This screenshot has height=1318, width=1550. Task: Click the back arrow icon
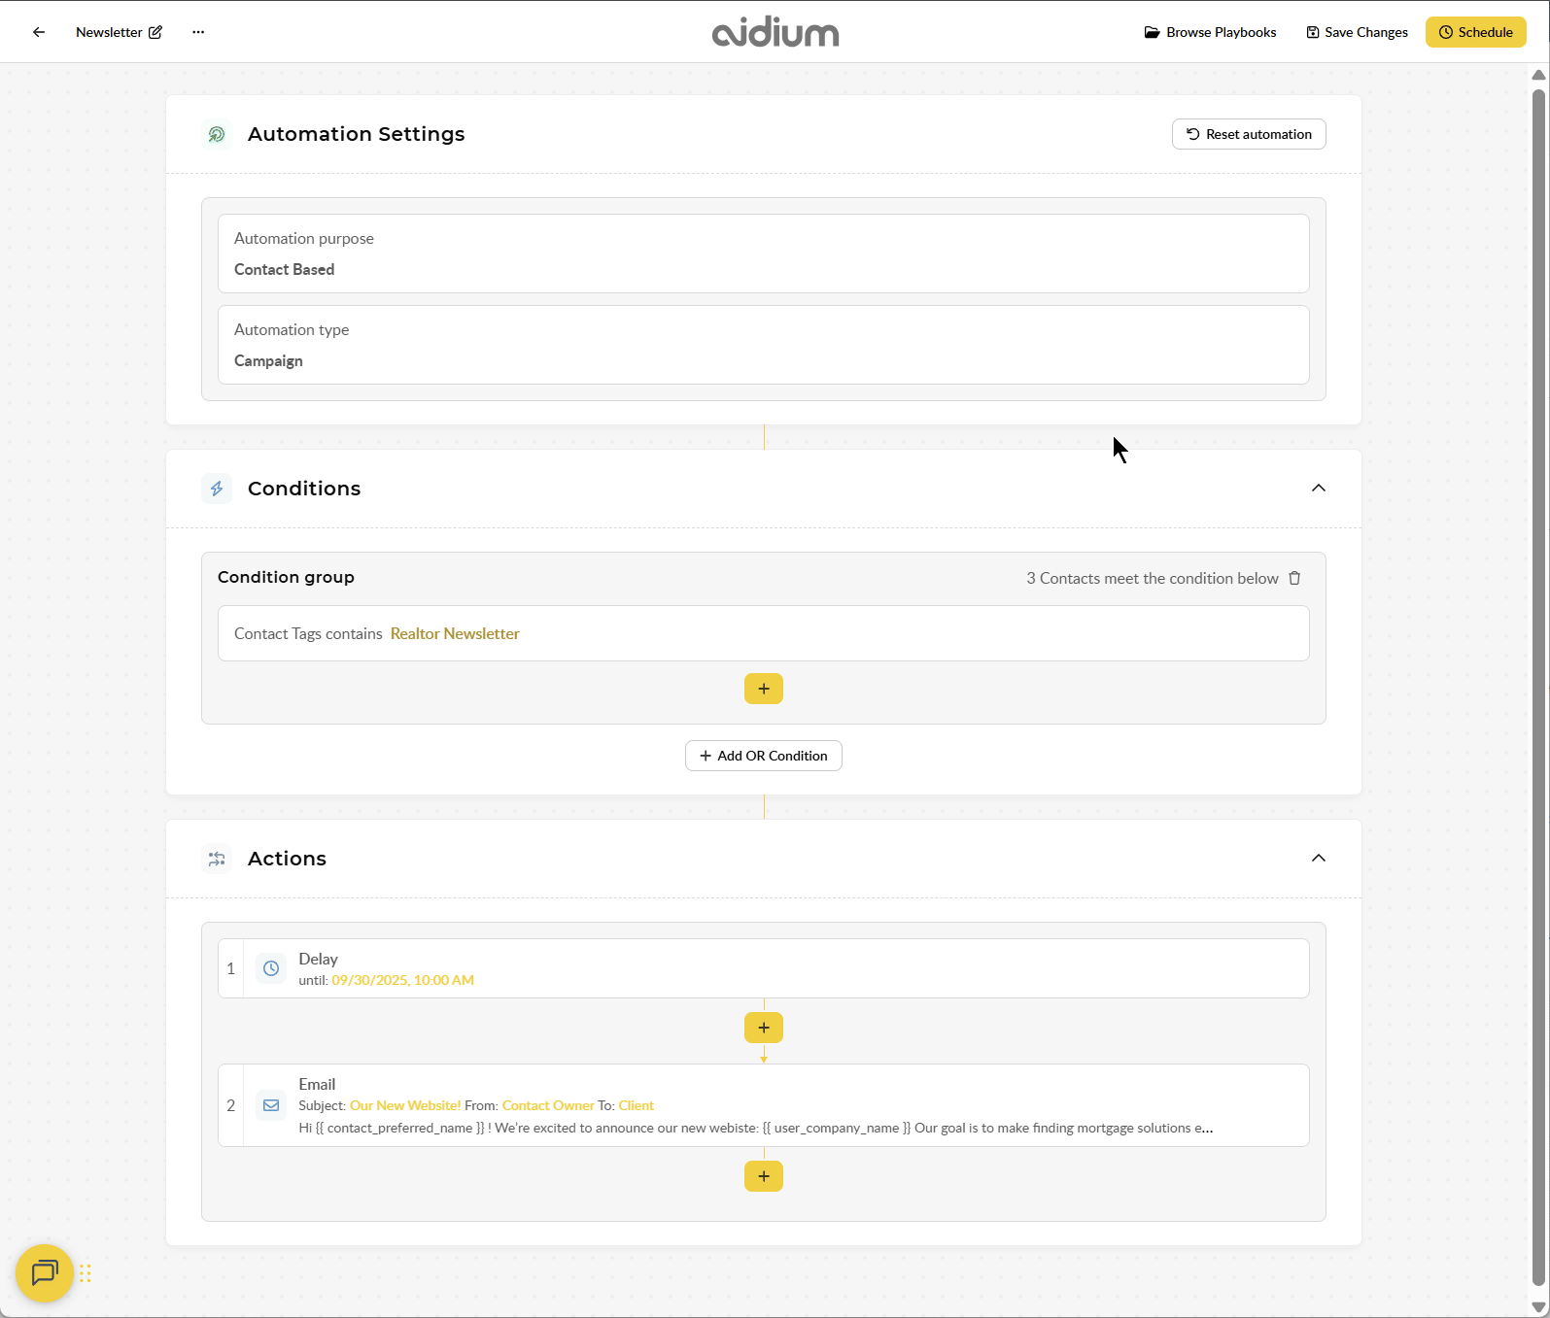[39, 32]
